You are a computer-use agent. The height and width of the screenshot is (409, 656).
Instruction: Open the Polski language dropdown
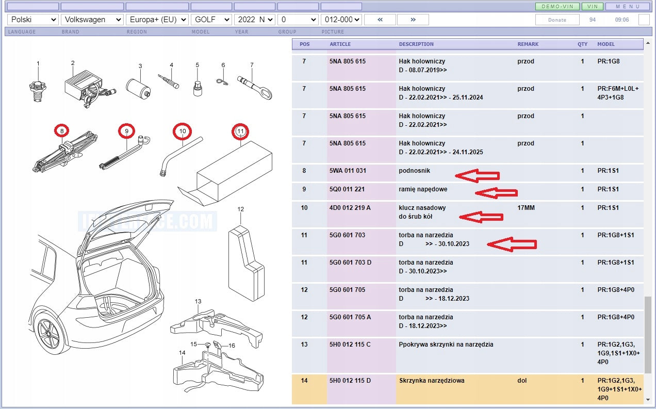[x=33, y=20]
